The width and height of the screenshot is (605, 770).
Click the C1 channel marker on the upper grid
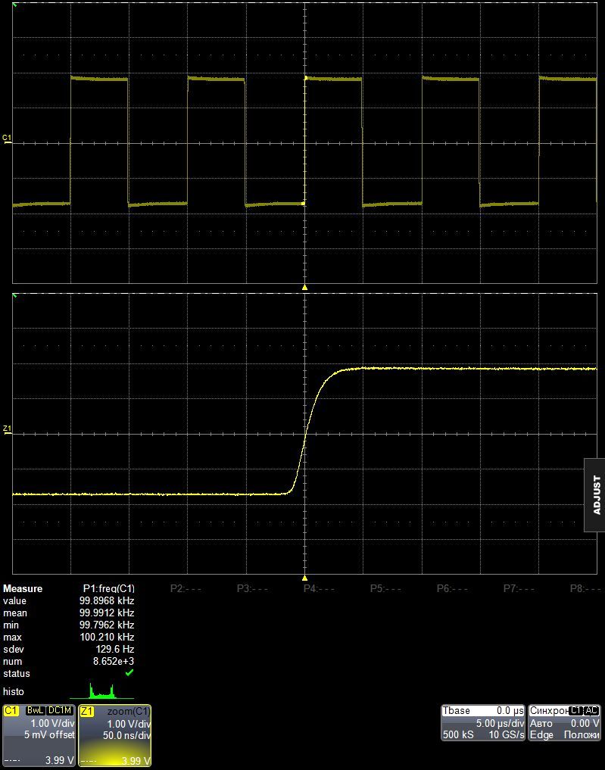pos(7,139)
